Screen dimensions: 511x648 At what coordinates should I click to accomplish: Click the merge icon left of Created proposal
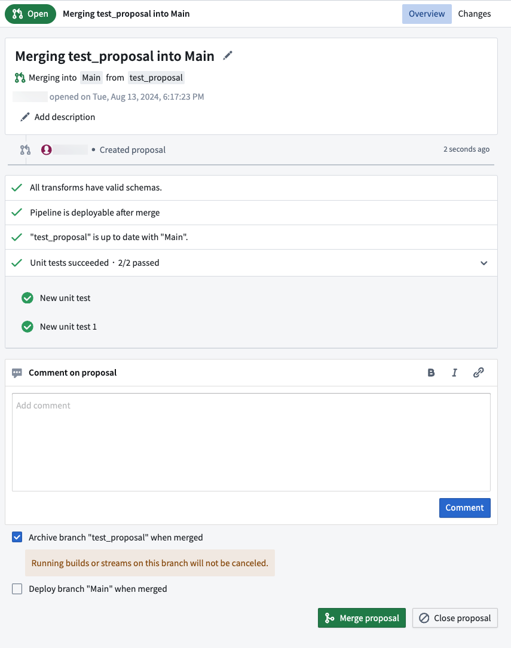click(x=25, y=149)
